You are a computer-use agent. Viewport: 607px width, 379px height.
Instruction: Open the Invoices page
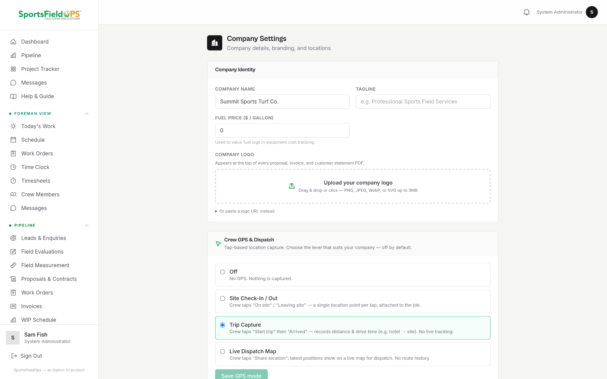[x=49, y=306]
